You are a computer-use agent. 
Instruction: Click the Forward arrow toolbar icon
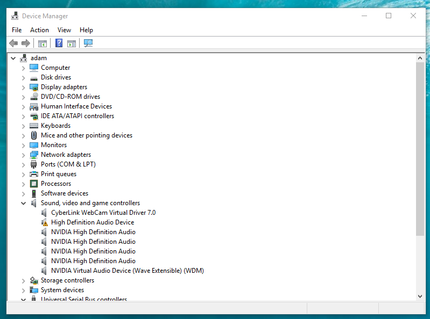point(25,43)
